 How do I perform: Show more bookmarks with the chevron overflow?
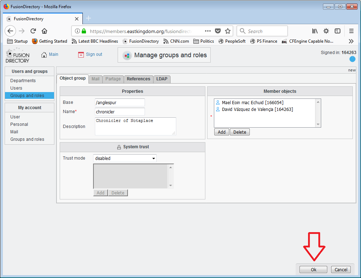click(351, 41)
